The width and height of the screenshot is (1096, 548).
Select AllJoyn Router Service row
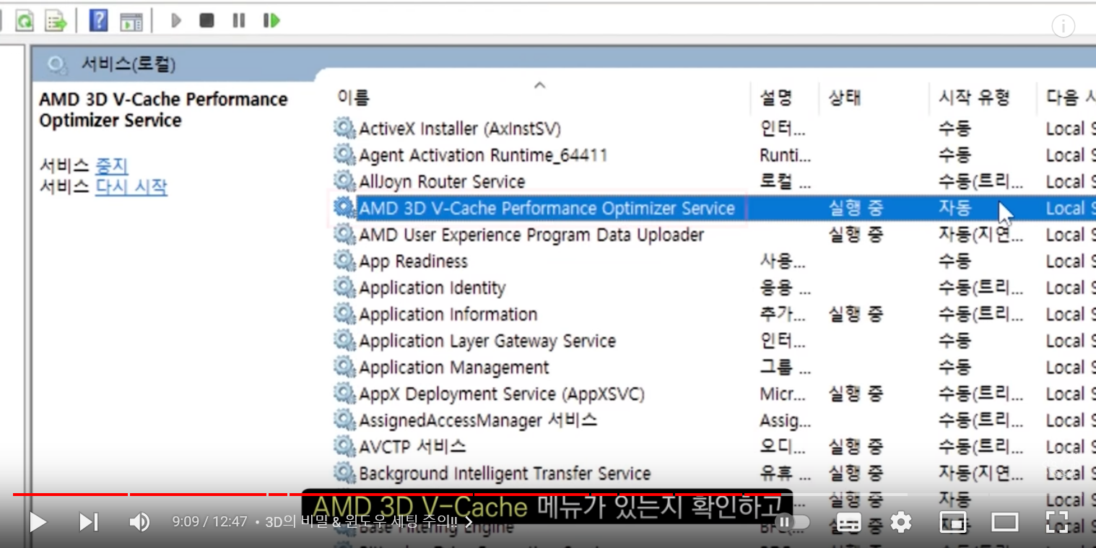coord(442,181)
